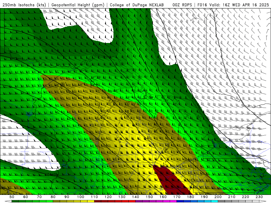Click the "250mb Isotachs (kts)" title text
This screenshot has width=271, height=203.
click(24, 5)
